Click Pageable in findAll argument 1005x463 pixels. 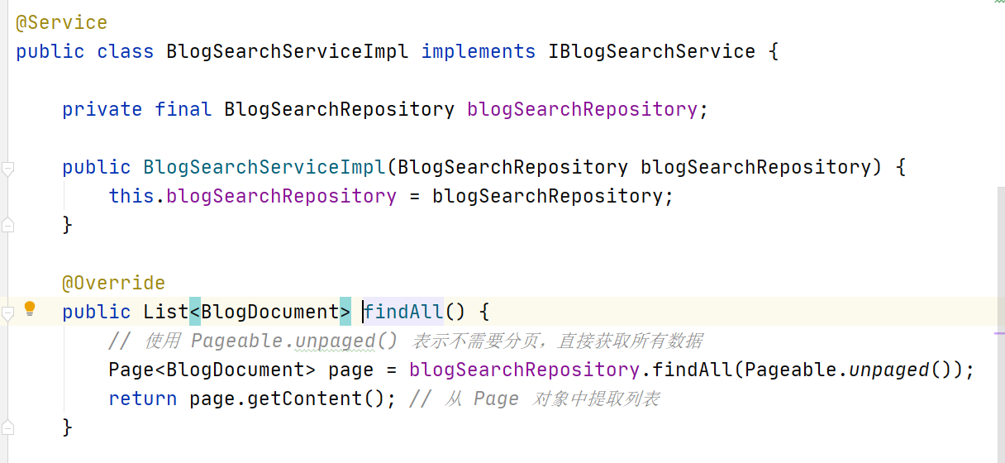click(x=791, y=370)
